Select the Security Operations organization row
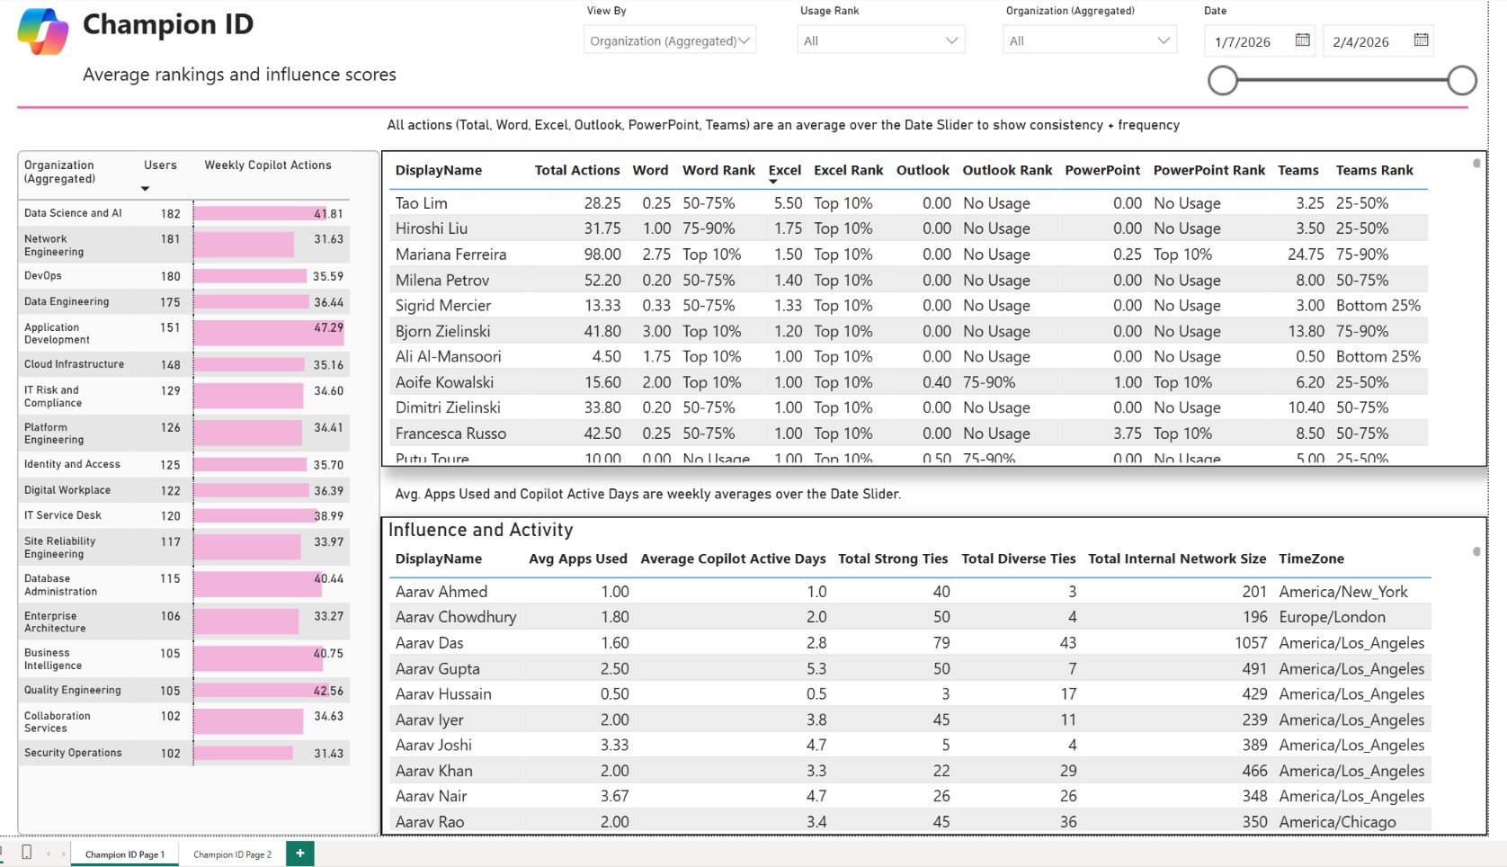The height and width of the screenshot is (867, 1507). (x=183, y=753)
